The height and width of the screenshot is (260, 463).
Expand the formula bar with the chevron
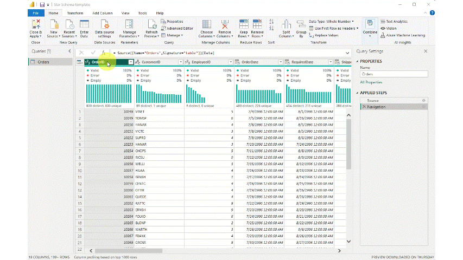(347, 53)
